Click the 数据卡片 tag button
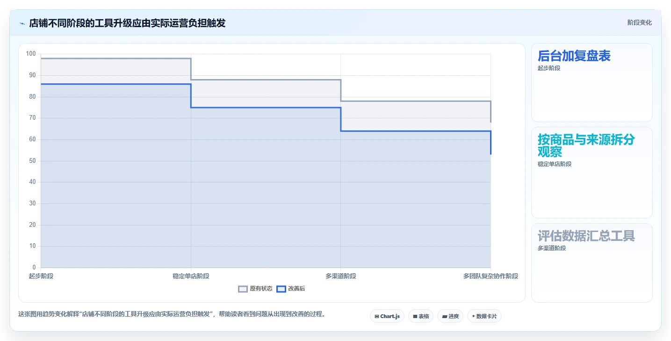This screenshot has height=341, width=671. pyautogui.click(x=484, y=316)
